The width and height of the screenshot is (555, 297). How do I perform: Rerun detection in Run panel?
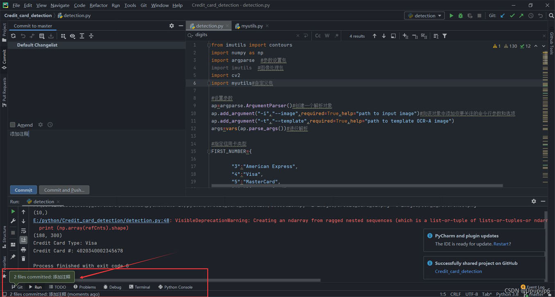[x=13, y=211]
